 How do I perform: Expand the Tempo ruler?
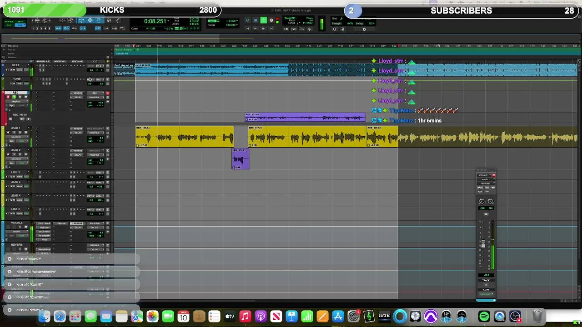4,50
